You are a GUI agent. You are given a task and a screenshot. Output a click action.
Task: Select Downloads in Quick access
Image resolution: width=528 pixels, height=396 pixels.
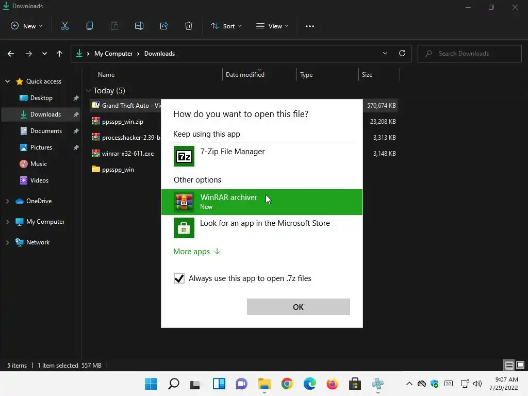tap(41, 114)
